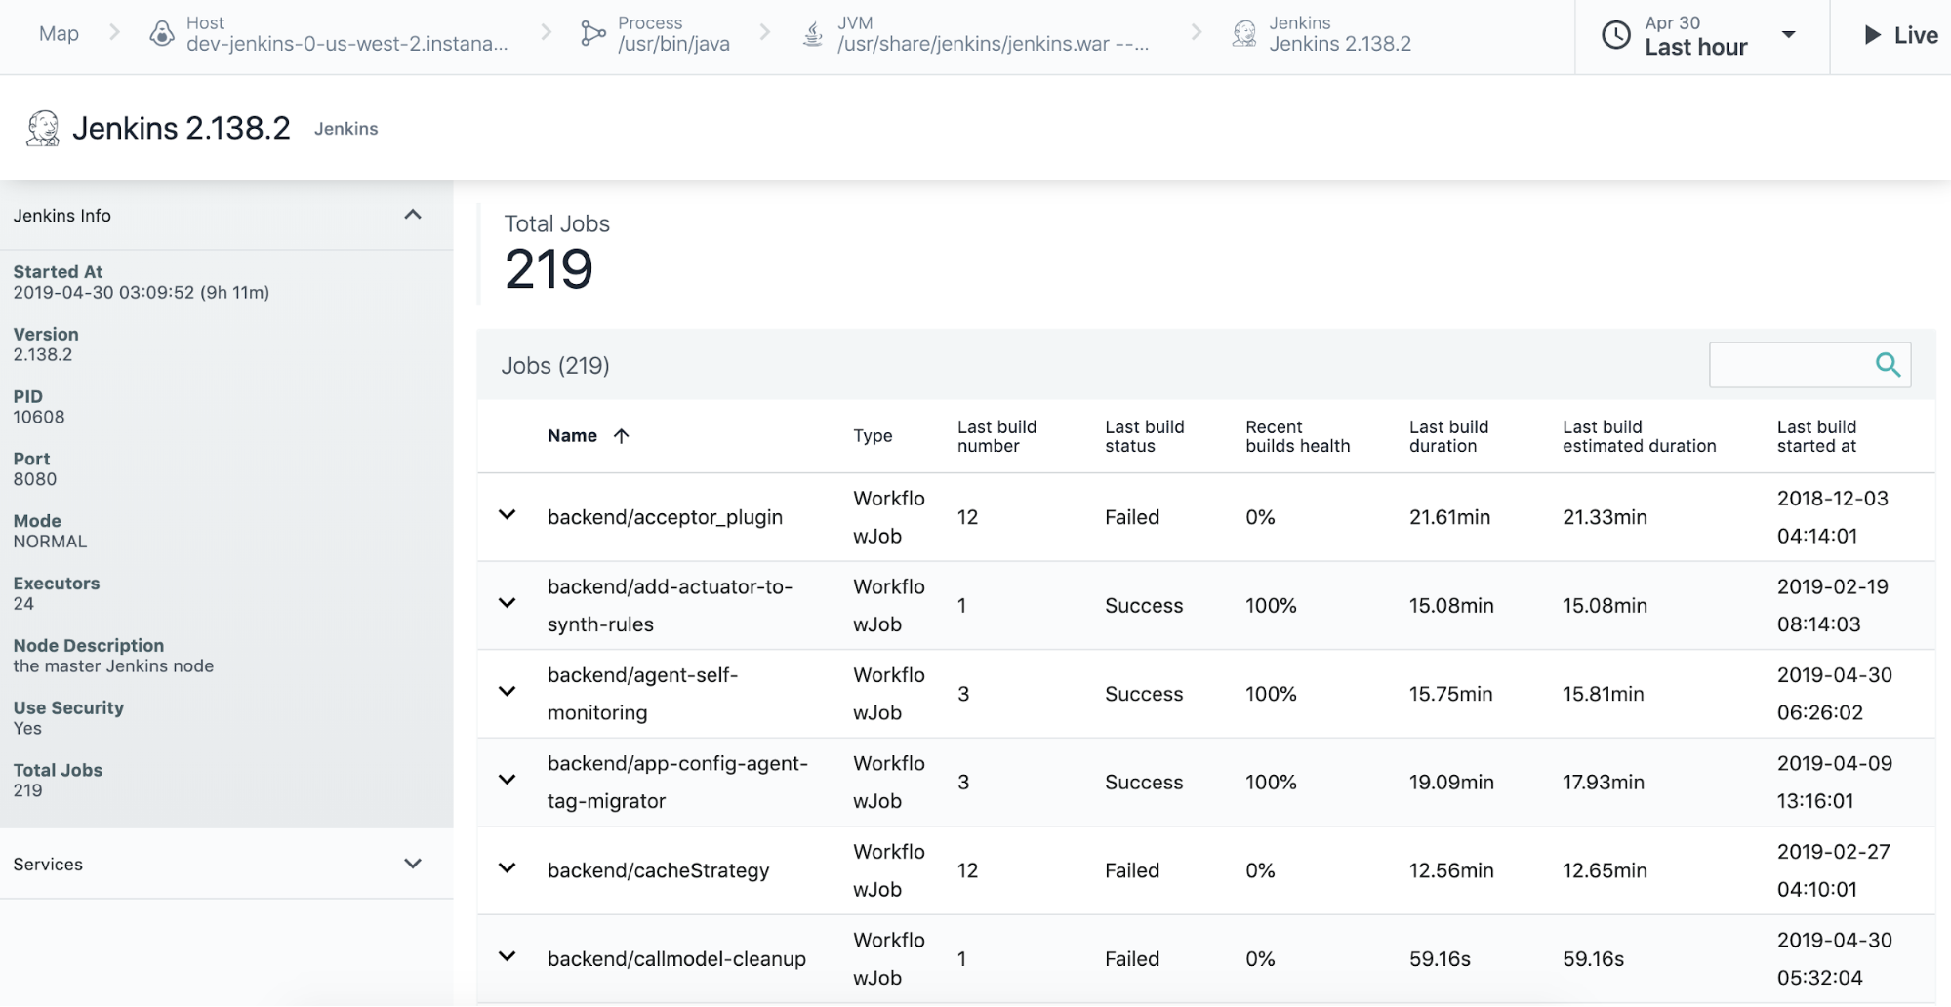1951x1007 pixels.
Task: Expand the backend/add-actuator-to-synth-rules row
Action: pyautogui.click(x=507, y=603)
